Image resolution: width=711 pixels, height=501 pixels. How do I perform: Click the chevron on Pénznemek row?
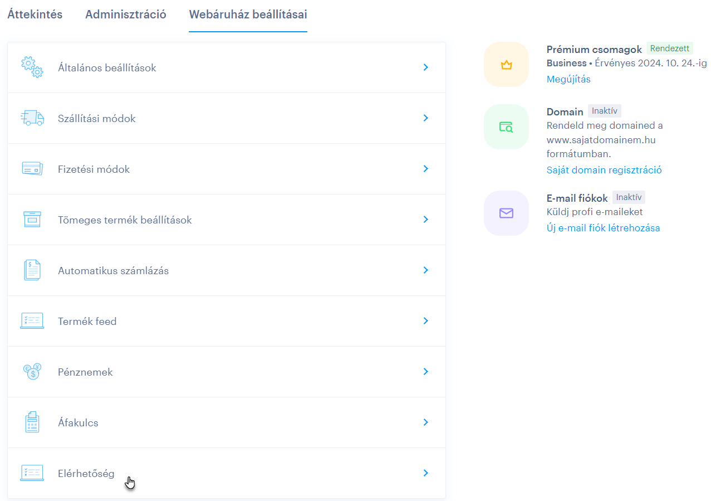(426, 372)
